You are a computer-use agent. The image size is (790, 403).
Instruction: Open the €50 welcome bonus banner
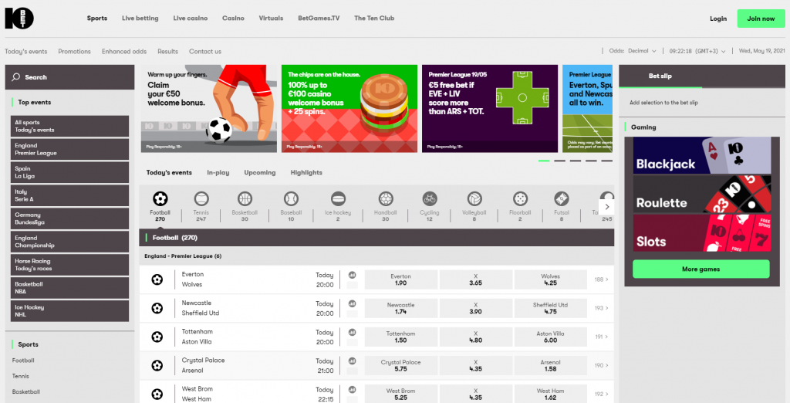pyautogui.click(x=208, y=108)
